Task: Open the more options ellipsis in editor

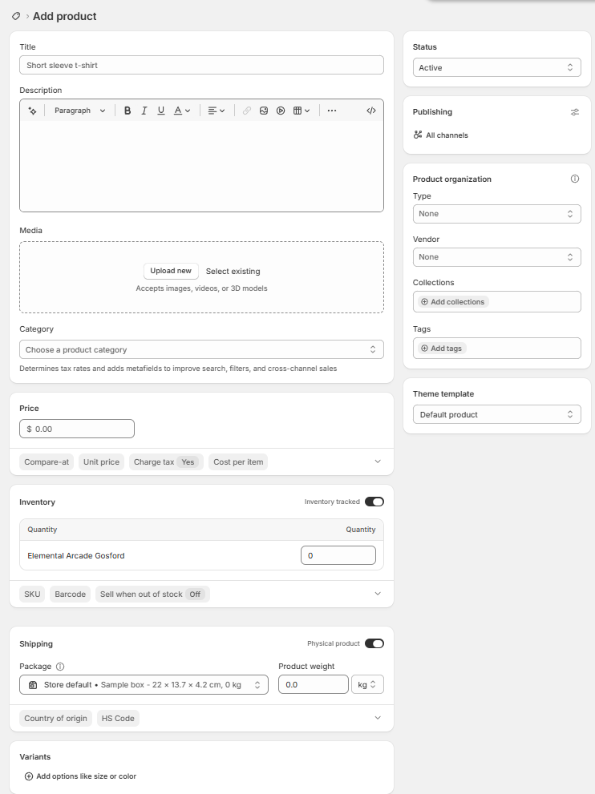Action: pos(332,111)
